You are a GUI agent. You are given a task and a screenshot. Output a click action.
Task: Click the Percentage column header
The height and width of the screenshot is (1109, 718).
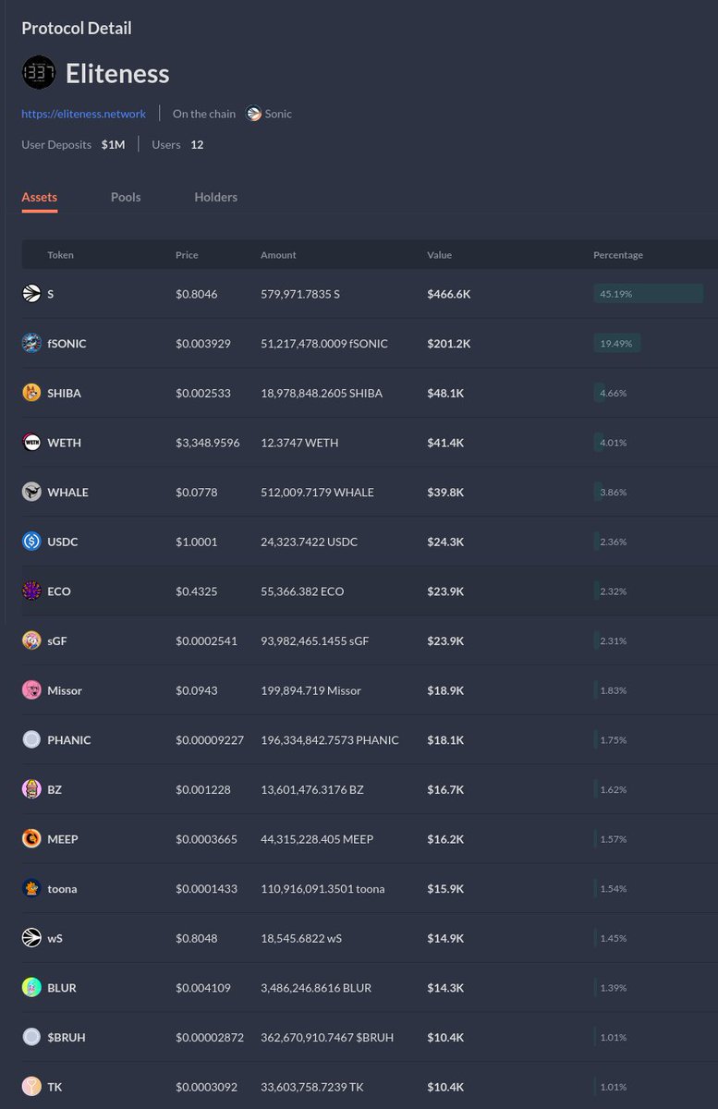click(x=618, y=255)
